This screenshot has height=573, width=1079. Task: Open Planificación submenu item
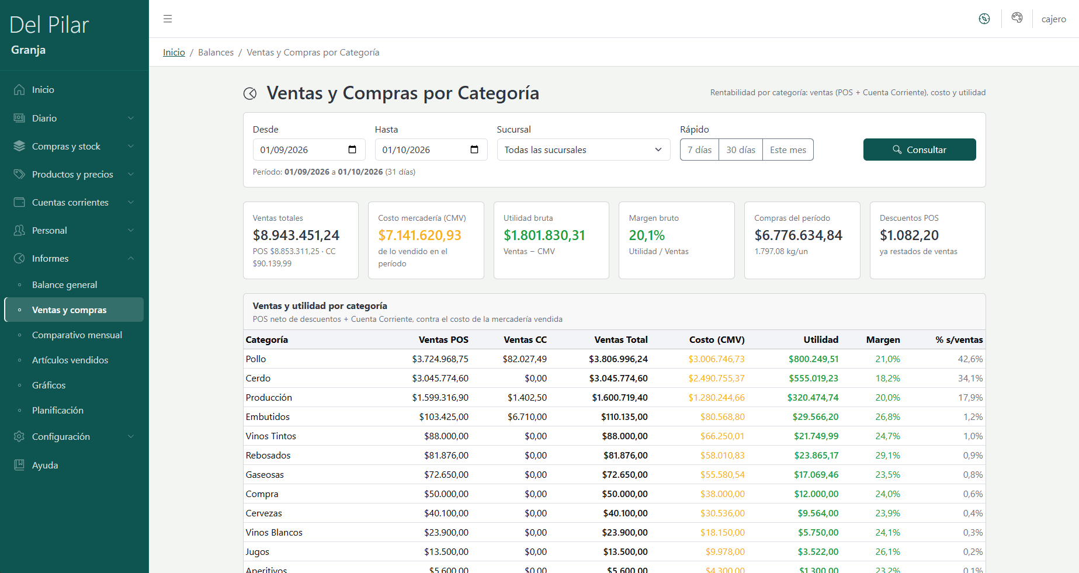click(x=74, y=410)
